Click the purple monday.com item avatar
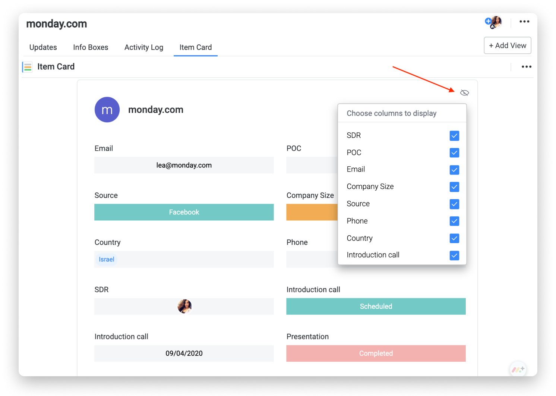Viewport: 556px width, 396px height. 107,110
